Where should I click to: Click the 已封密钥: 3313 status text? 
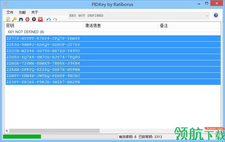coord(150,137)
